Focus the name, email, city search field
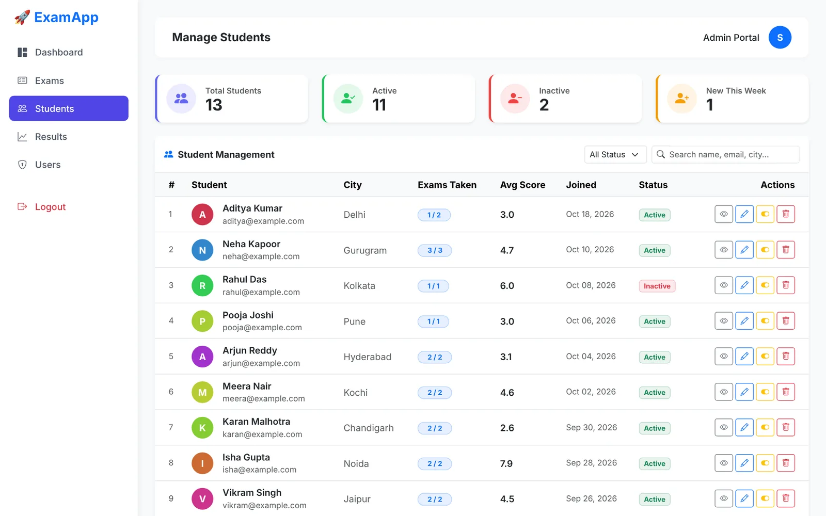826x516 pixels. 725,154
